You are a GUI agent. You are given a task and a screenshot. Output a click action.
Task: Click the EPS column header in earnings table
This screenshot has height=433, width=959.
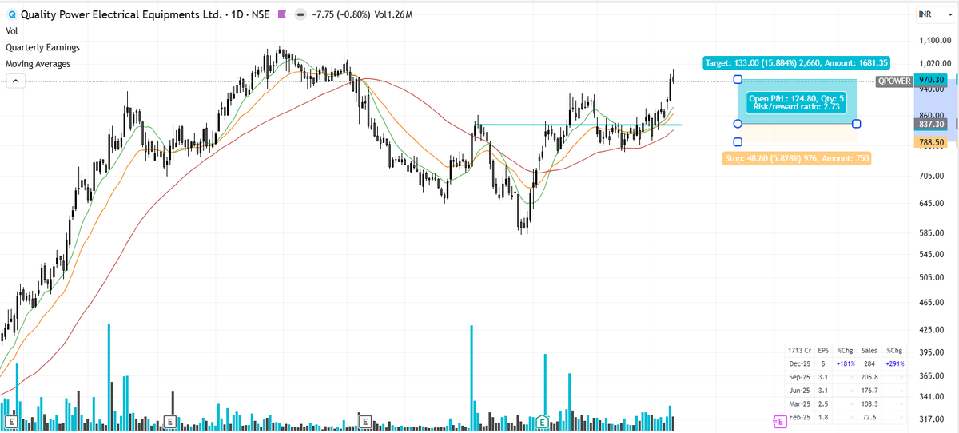pyautogui.click(x=822, y=350)
